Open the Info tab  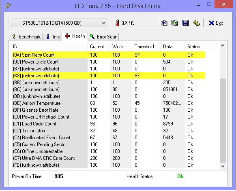[x=53, y=37]
